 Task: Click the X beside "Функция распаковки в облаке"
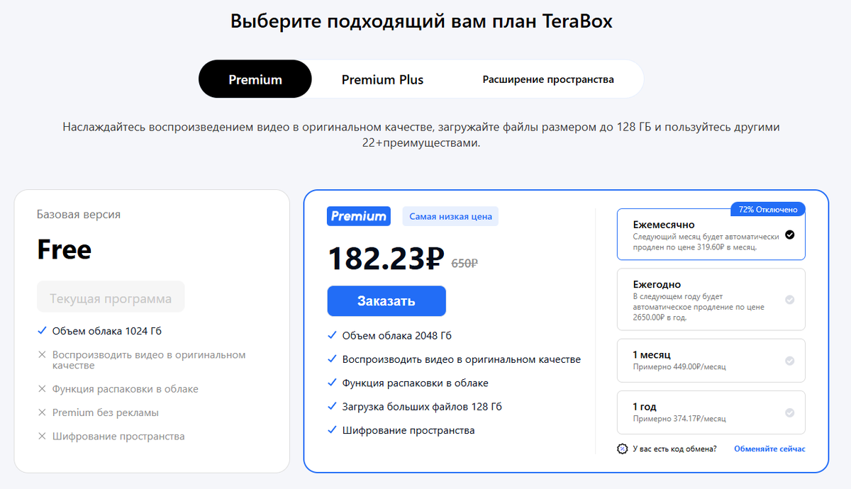(x=40, y=388)
